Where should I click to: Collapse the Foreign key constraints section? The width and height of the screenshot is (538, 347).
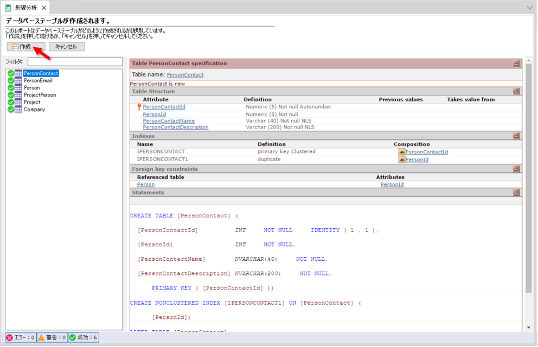point(516,169)
